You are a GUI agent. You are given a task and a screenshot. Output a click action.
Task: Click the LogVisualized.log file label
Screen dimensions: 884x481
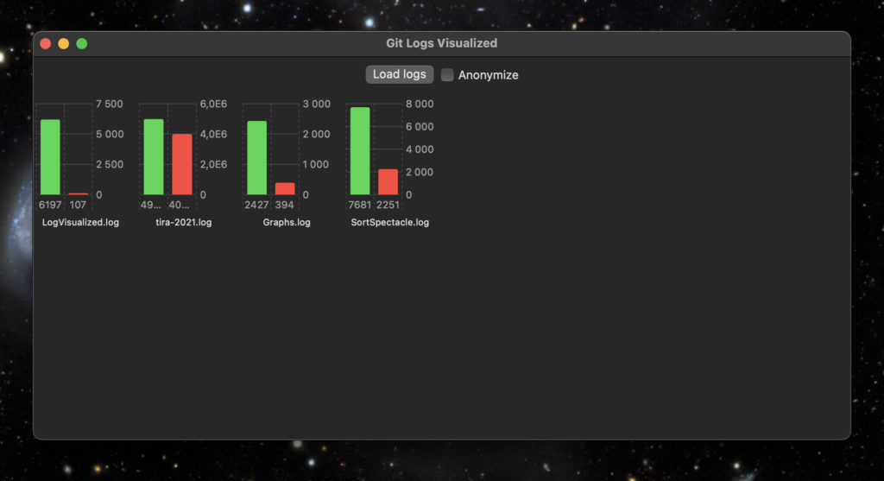pos(80,222)
